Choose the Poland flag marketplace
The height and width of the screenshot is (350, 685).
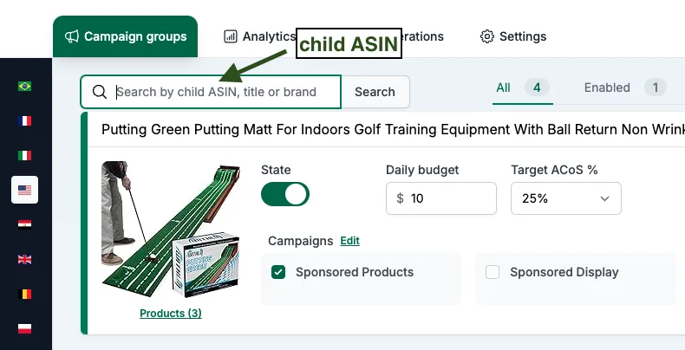click(24, 328)
